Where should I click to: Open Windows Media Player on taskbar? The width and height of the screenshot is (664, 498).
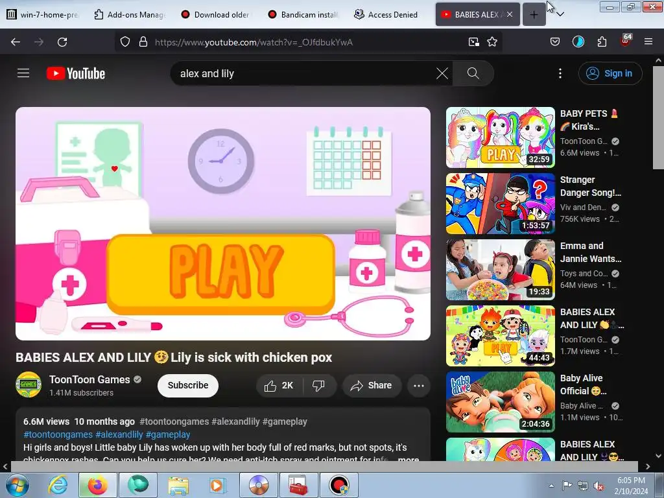click(218, 485)
